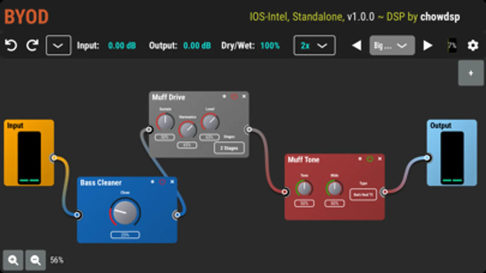Screen dimensions: 486x273
Task: Click the Muff Drive output port
Action: pyautogui.click(x=249, y=130)
